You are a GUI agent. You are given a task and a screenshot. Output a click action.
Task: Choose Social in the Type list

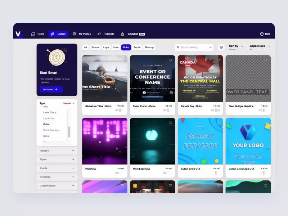46,136
